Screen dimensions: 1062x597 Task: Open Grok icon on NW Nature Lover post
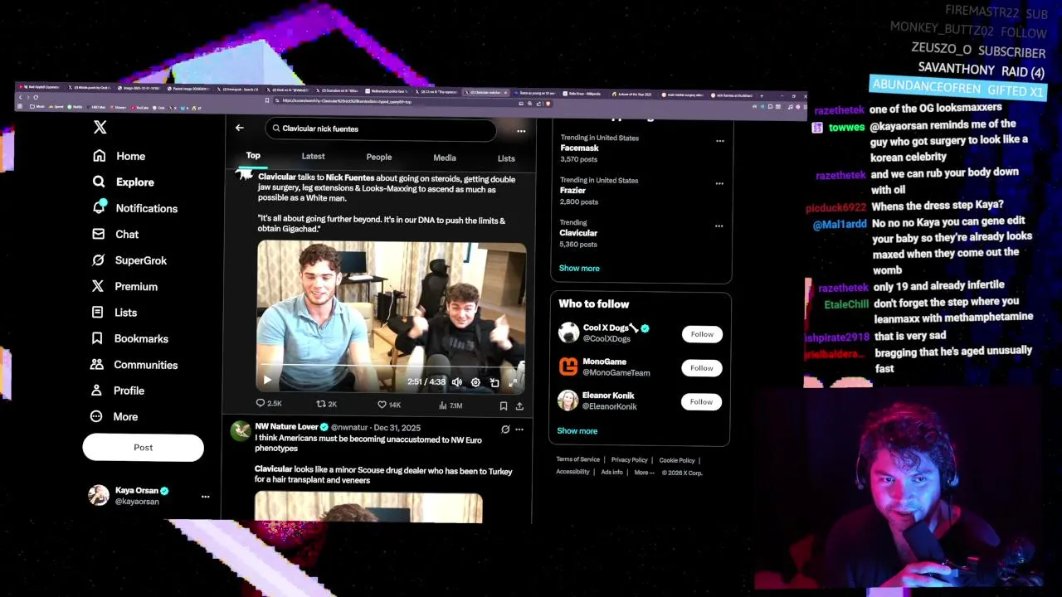tap(505, 430)
